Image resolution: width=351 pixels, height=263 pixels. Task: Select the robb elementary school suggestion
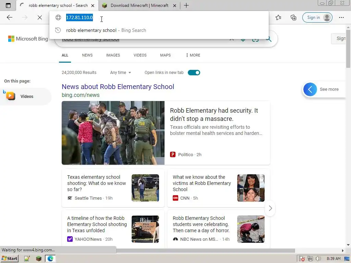pos(159,30)
